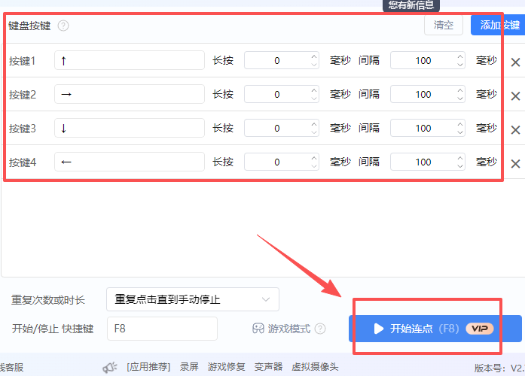Delete 按键2 row with X icon
The image size is (525, 376).
(516, 96)
